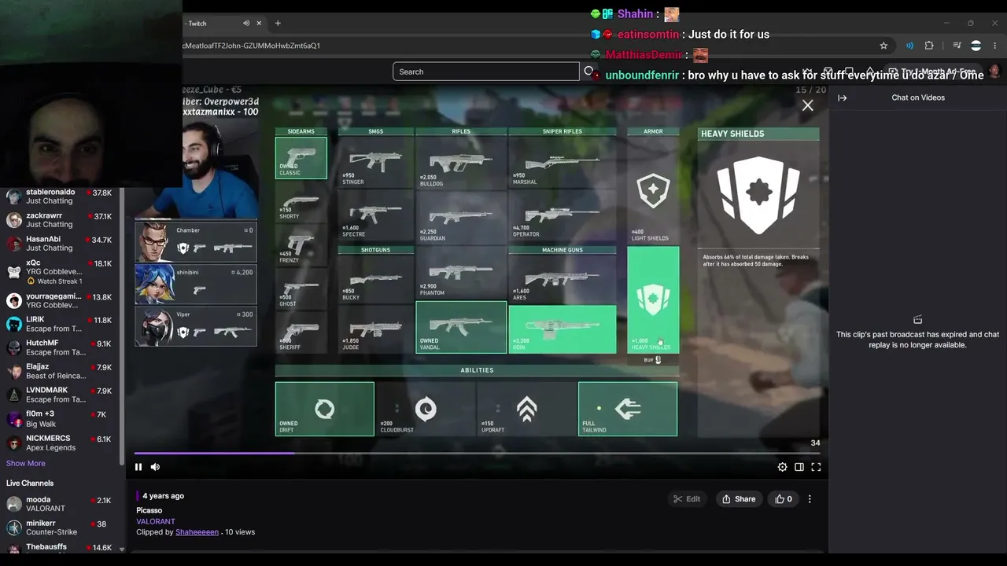1007x566 pixels.
Task: Like the clip with thumbs up
Action: [x=784, y=498]
